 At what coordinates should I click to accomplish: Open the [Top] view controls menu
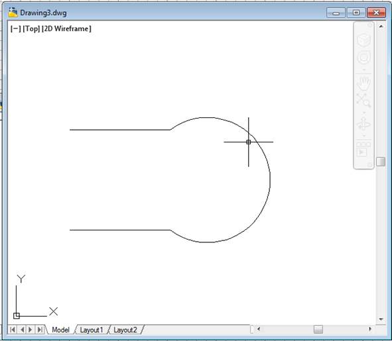(31, 28)
